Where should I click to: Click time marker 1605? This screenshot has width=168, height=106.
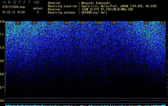pyautogui.click(x=82, y=23)
